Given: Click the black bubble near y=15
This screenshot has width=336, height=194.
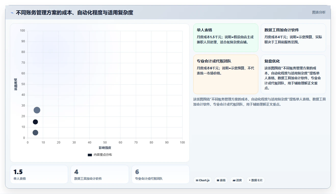Looking at the screenshot, I should [35, 122].
